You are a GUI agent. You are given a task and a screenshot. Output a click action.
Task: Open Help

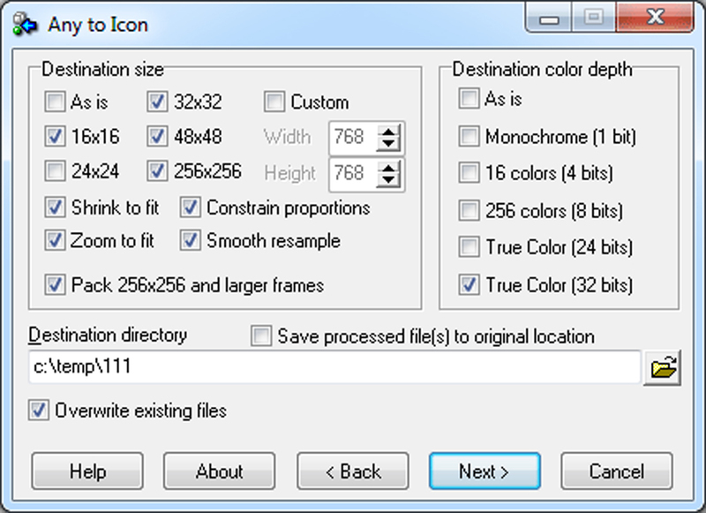click(87, 472)
